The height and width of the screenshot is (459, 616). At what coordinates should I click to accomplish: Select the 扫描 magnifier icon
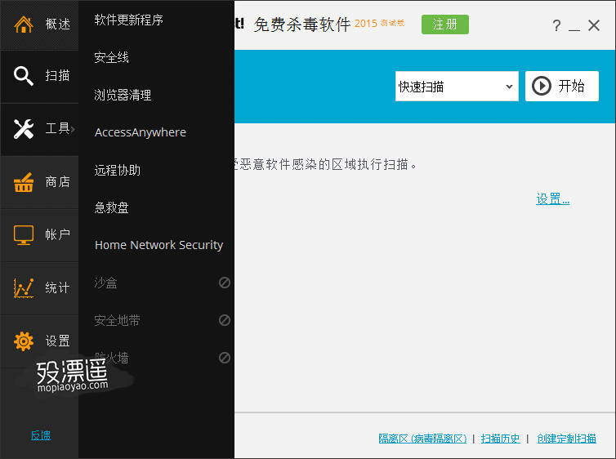[x=23, y=76]
